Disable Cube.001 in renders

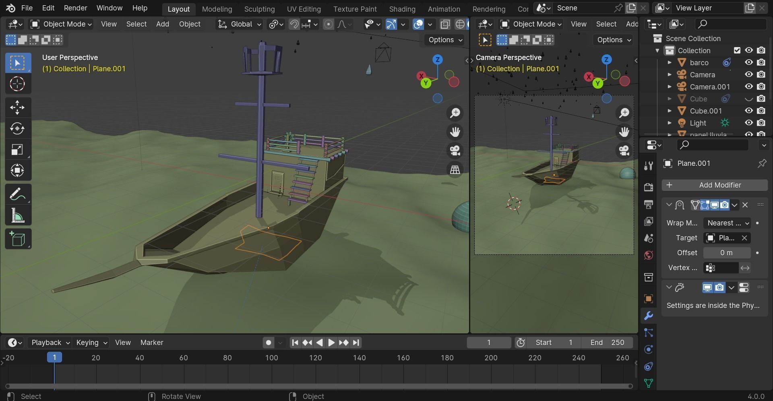point(761,111)
